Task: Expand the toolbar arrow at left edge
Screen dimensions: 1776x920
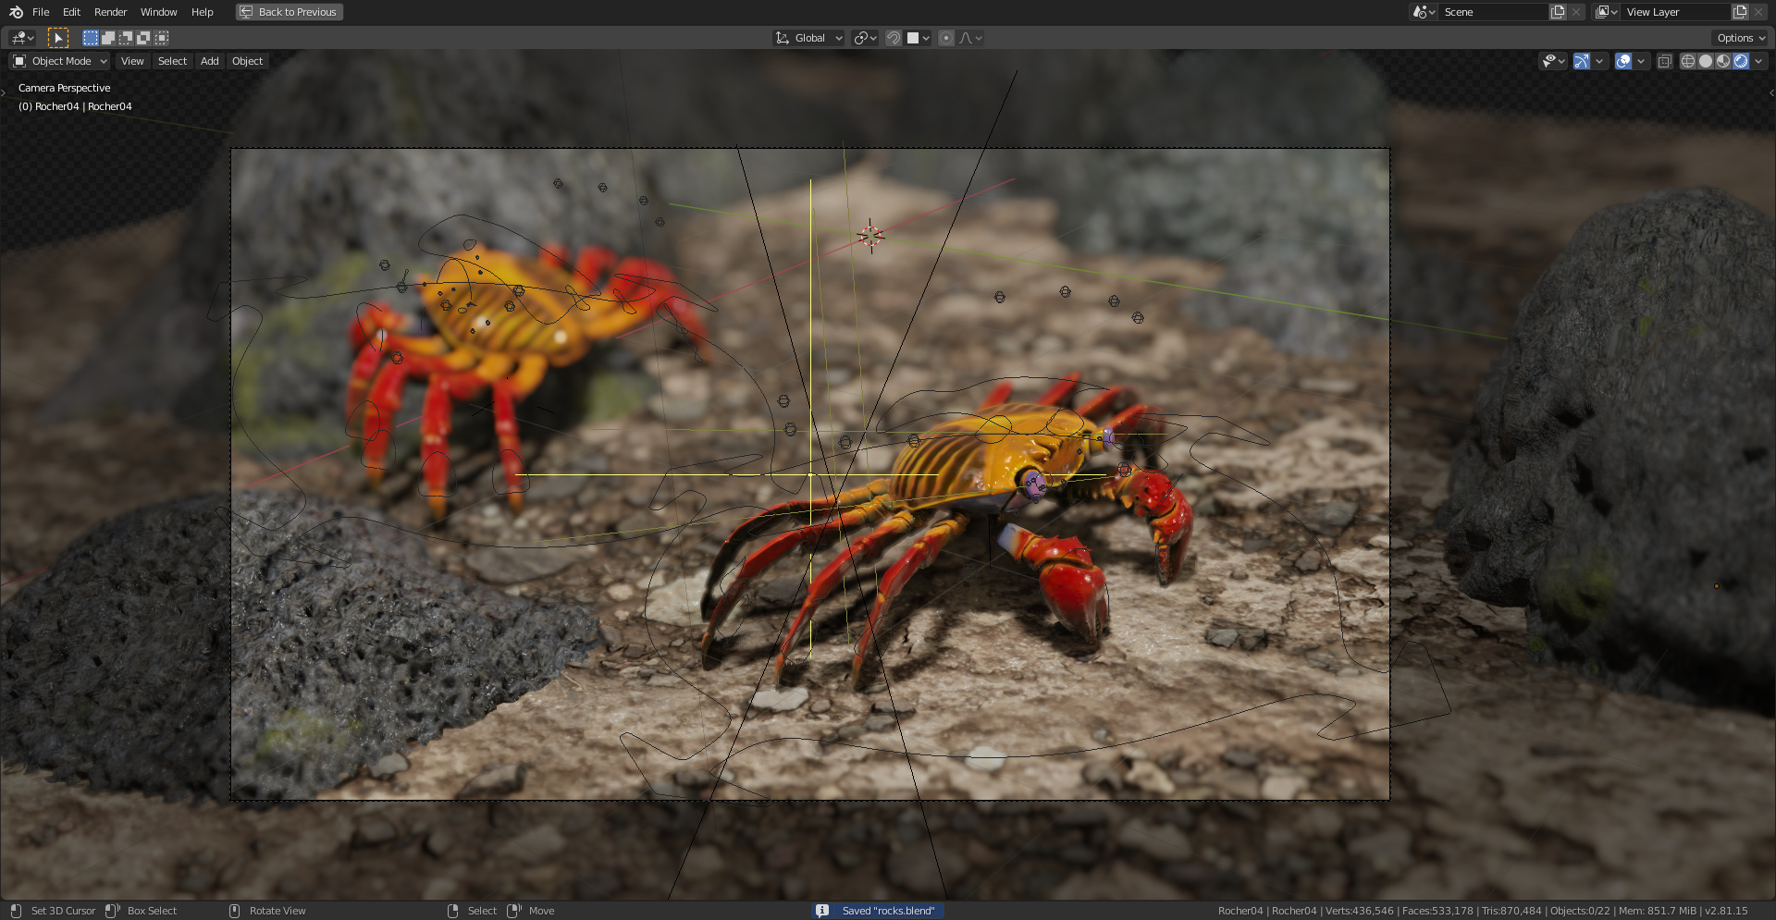Action: click(4, 92)
